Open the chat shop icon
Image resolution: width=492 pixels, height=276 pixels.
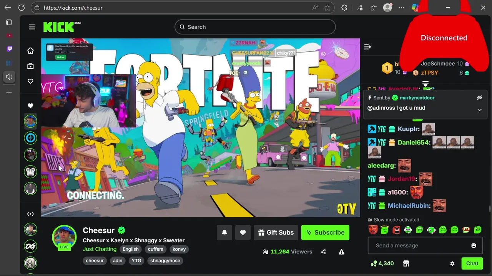pyautogui.click(x=406, y=263)
